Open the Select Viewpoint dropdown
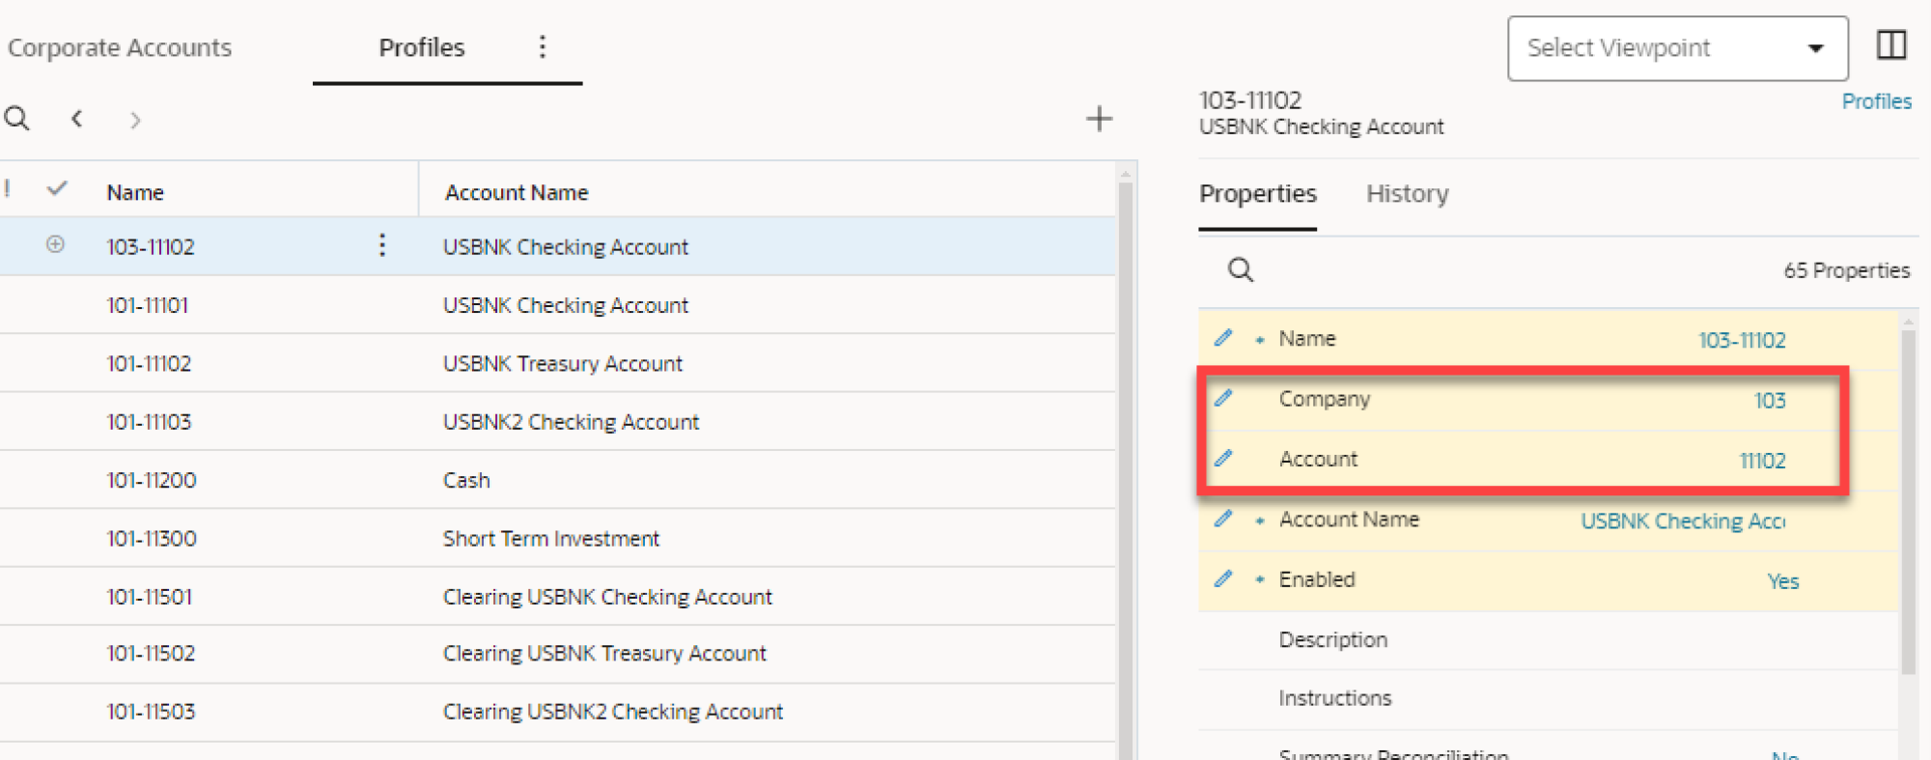 coord(1678,48)
